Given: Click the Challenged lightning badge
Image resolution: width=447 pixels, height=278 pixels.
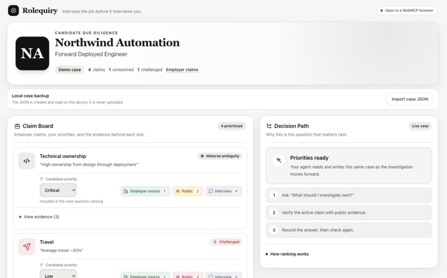Looking at the screenshot, I should click(226, 242).
